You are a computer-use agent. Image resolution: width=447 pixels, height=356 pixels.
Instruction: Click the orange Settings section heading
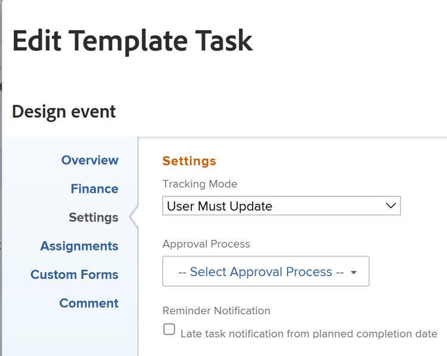[189, 161]
